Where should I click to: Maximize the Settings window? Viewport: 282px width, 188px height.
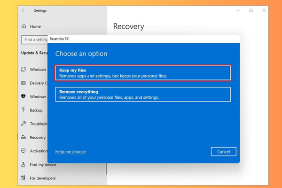(251, 10)
